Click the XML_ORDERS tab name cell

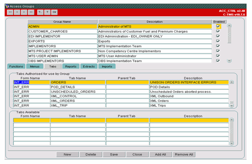(x=78, y=101)
